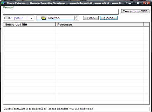Start the search with the Cerca button
The image size is (152, 112).
109,18
